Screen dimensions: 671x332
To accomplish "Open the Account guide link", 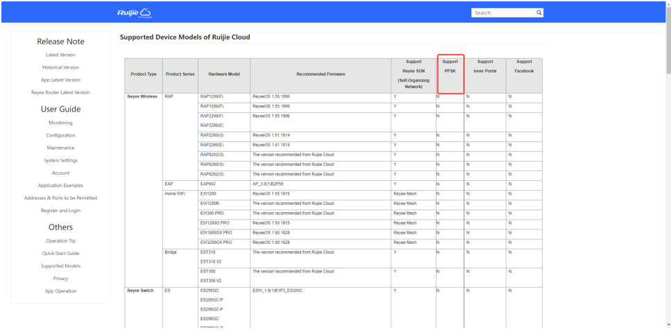I will pos(61,173).
